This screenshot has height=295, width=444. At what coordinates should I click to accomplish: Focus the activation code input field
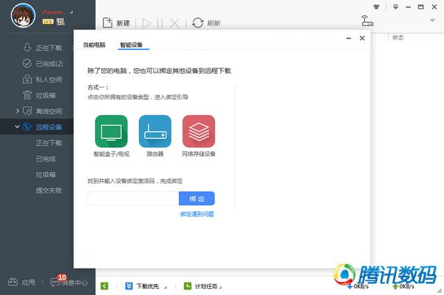point(133,199)
